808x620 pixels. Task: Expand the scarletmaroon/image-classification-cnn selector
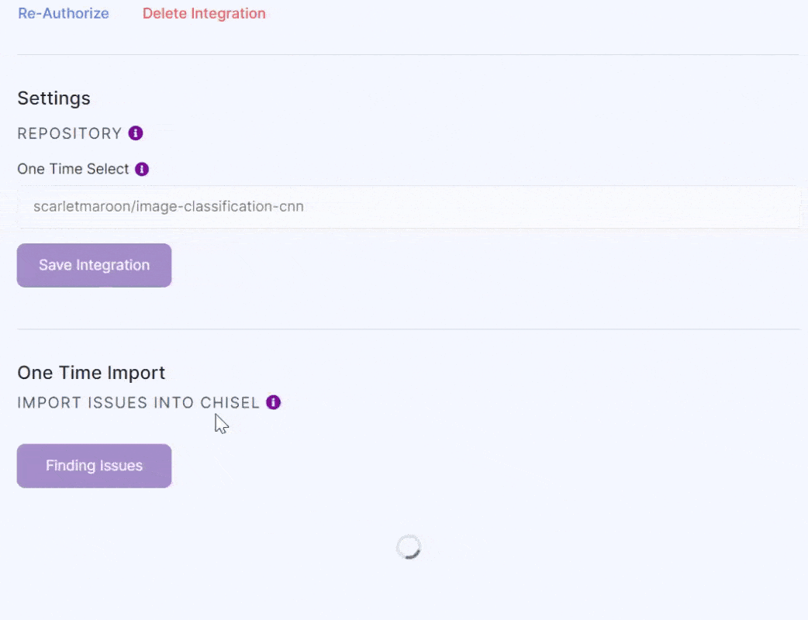(409, 206)
